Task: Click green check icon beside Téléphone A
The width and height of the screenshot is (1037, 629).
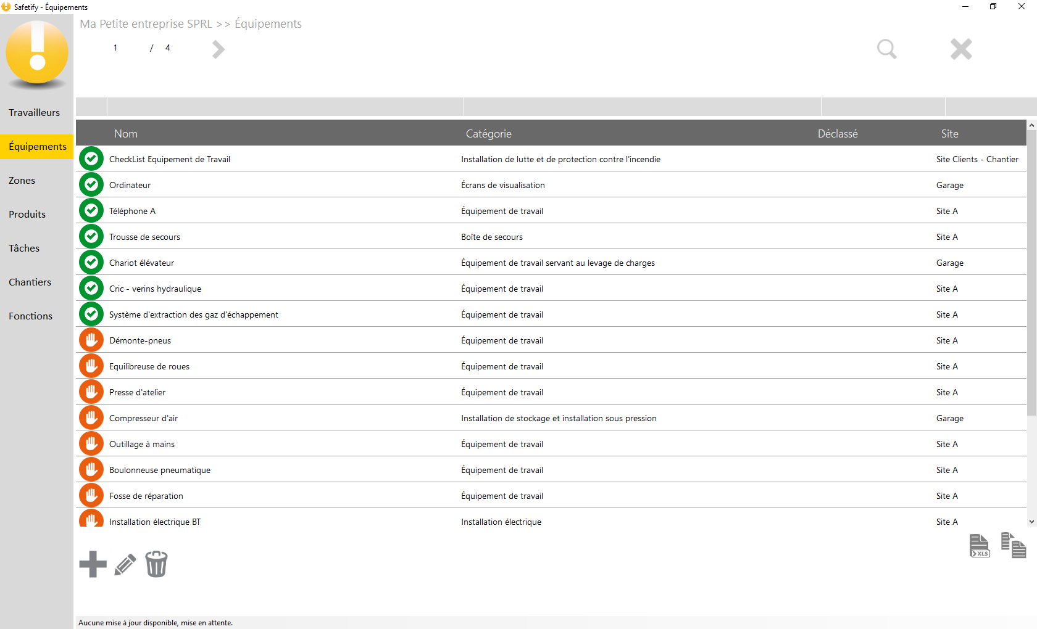Action: (91, 211)
